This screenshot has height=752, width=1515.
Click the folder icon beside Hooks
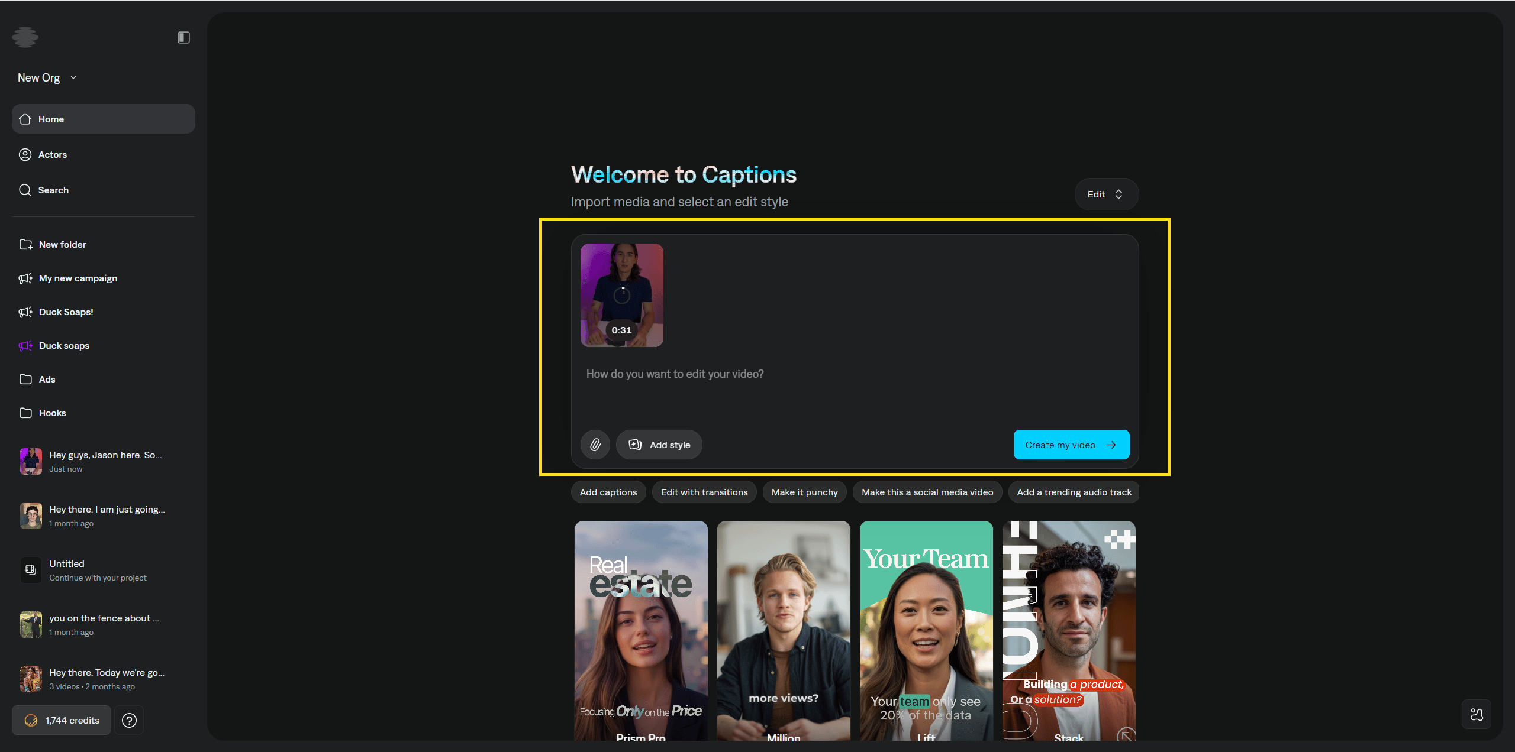pyautogui.click(x=25, y=413)
